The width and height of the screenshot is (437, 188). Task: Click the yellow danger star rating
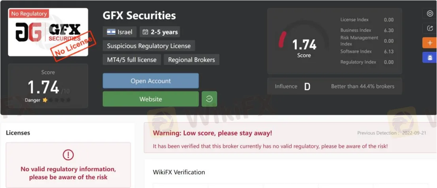pos(45,100)
